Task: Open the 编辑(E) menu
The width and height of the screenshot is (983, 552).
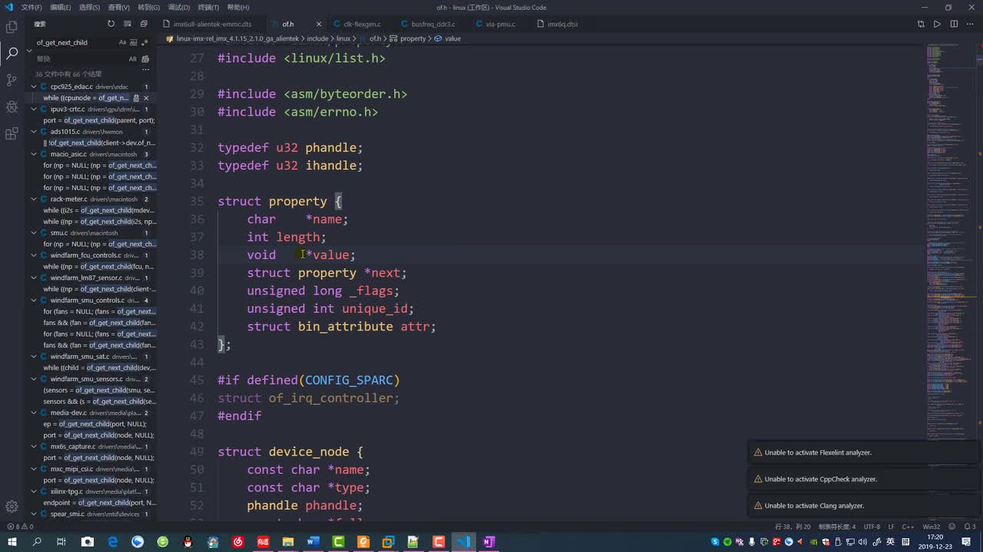Action: click(61, 7)
